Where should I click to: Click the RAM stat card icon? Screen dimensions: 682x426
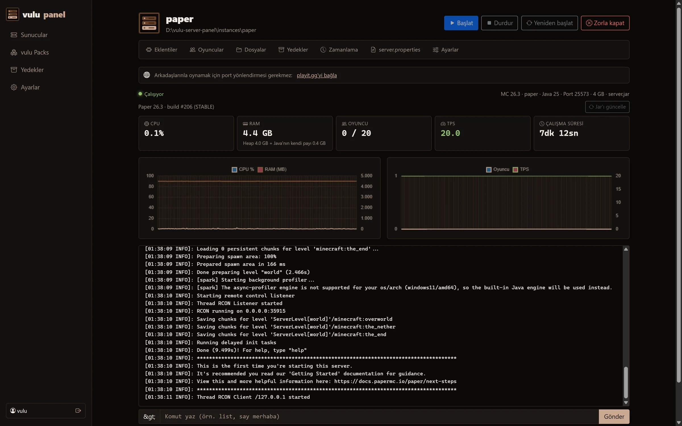tap(245, 124)
